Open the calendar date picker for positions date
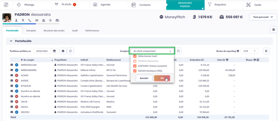The height and width of the screenshot is (121, 278). [x=54, y=51]
